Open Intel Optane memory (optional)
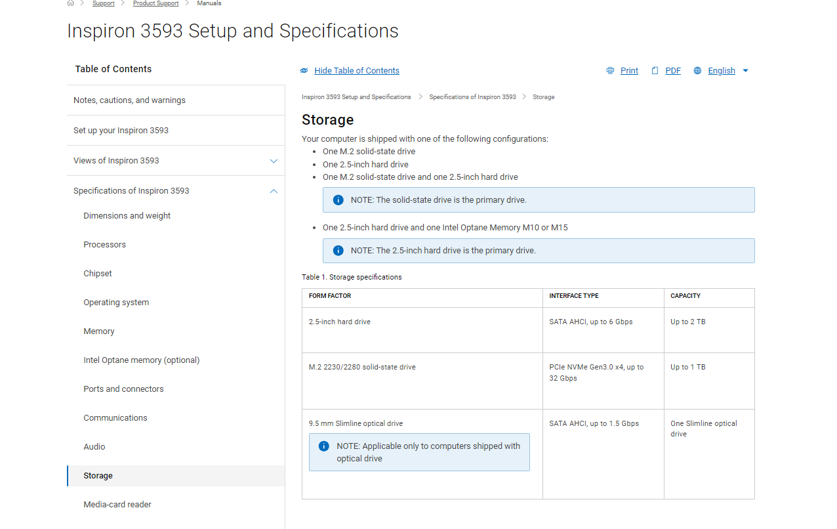This screenshot has height=529, width=837. [142, 360]
